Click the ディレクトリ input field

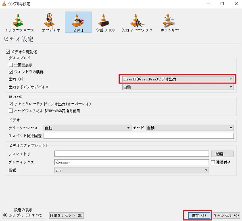[131, 154]
